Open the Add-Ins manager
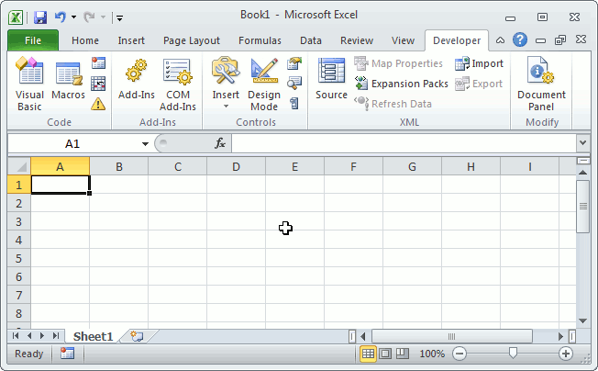 pos(137,79)
